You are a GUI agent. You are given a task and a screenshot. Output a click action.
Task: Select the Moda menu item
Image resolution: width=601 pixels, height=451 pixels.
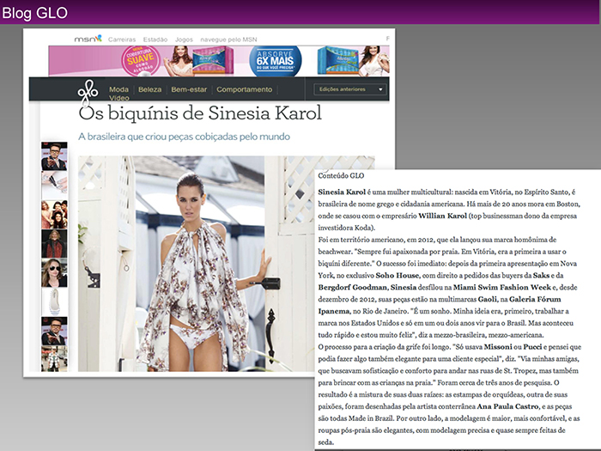coord(118,89)
